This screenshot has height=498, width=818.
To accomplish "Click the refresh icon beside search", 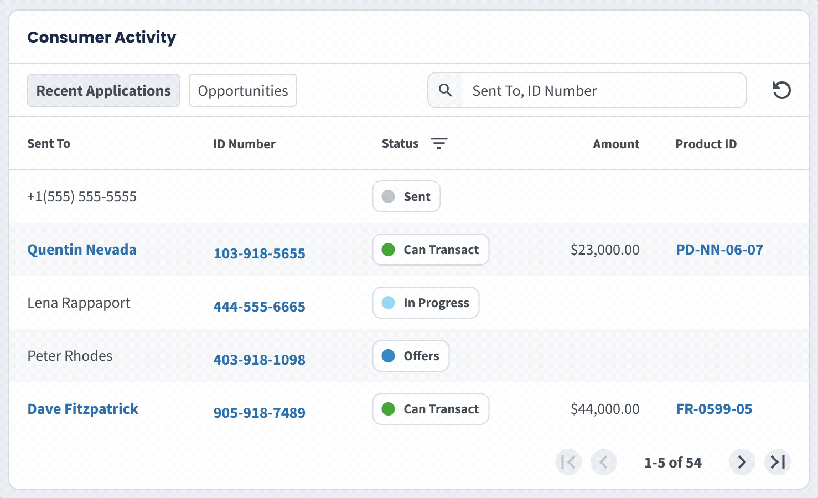I will [x=781, y=90].
